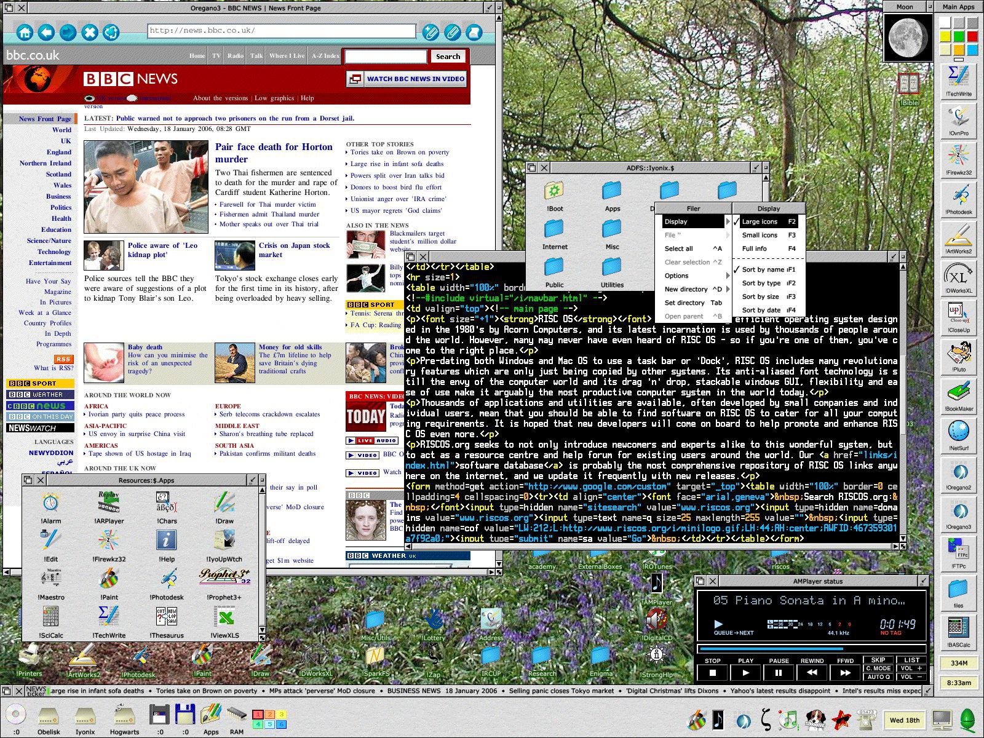Open the Utilities folder in Iyonix filer
This screenshot has width=984, height=738.
613,273
